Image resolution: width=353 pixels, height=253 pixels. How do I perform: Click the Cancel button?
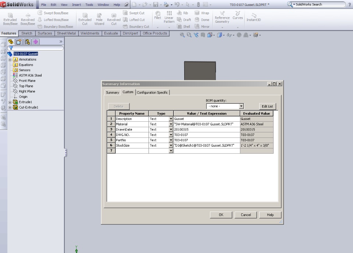tap(246, 215)
